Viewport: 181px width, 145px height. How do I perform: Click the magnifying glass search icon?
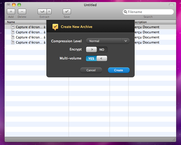click(x=125, y=12)
